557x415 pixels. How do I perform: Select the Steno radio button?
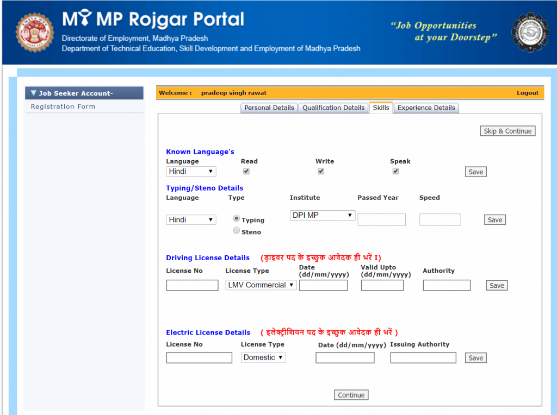(236, 230)
